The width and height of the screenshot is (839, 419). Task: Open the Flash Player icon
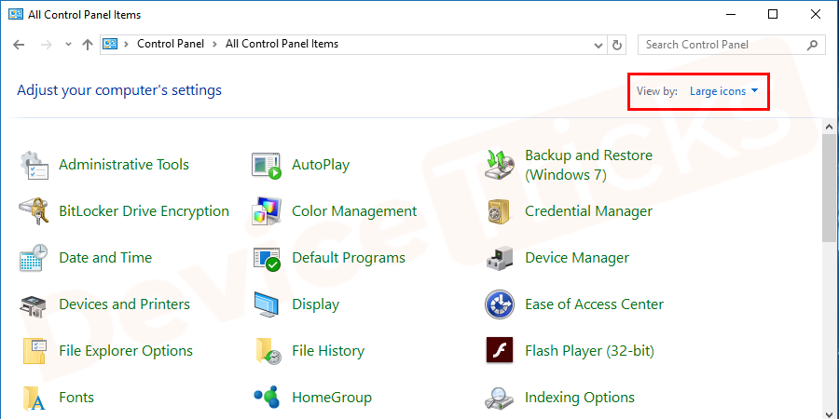(500, 351)
